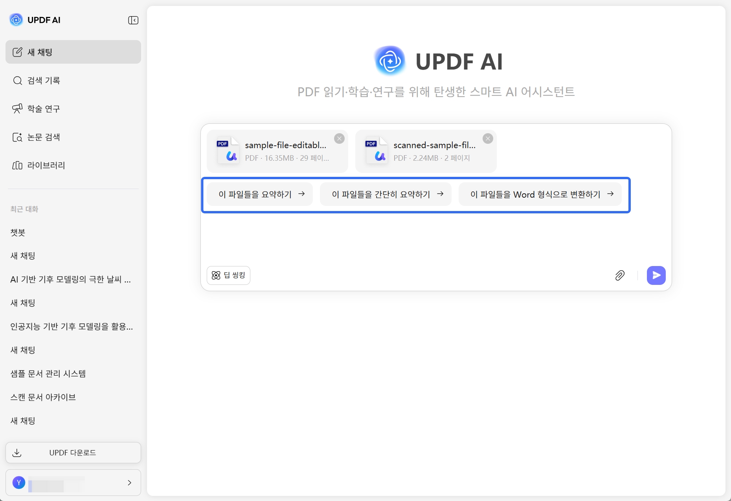Click the sample-file-editabl... file name
This screenshot has height=501, width=731.
(286, 145)
